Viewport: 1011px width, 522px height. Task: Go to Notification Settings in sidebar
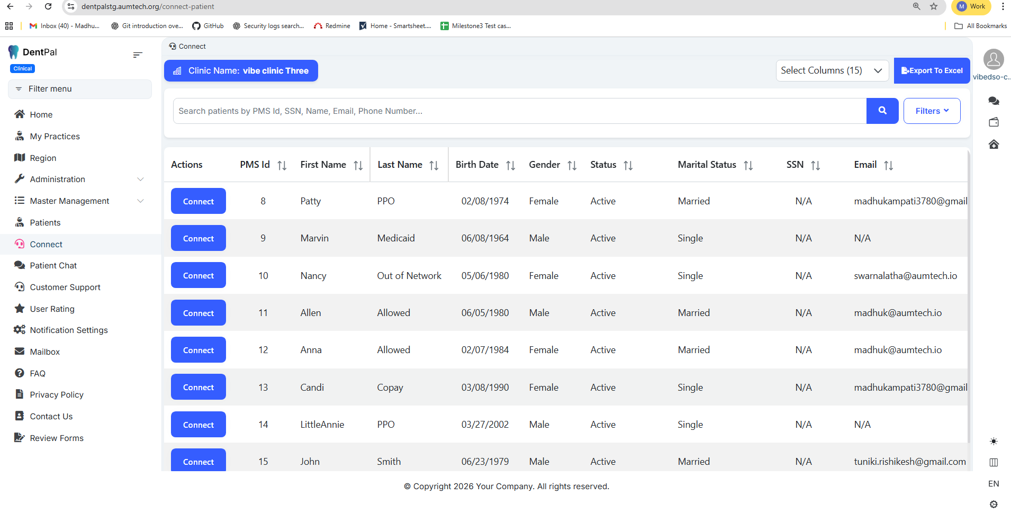(x=68, y=330)
